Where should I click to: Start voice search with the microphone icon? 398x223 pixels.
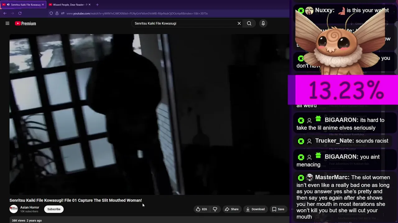click(263, 23)
